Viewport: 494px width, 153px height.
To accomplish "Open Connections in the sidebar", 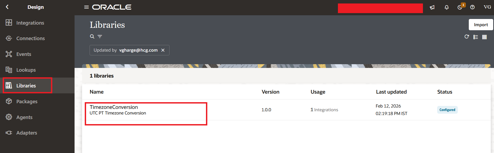I will tap(30, 38).
